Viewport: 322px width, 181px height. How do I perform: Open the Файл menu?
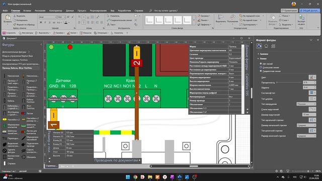tap(5, 11)
